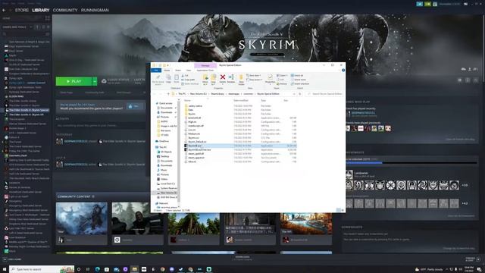Click This PC in the Explorer breadcrumb path
The height and width of the screenshot is (273, 485).
tap(182, 94)
